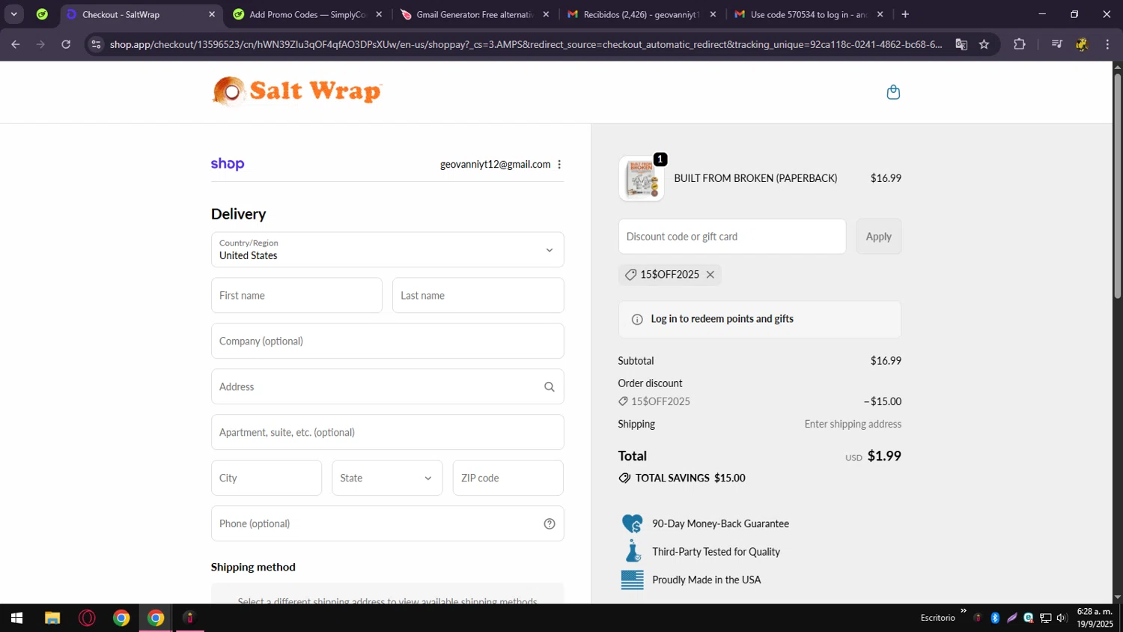Screen dimensions: 1123x632
Task: Switch to the Add Promo Codes tab
Action: (307, 14)
